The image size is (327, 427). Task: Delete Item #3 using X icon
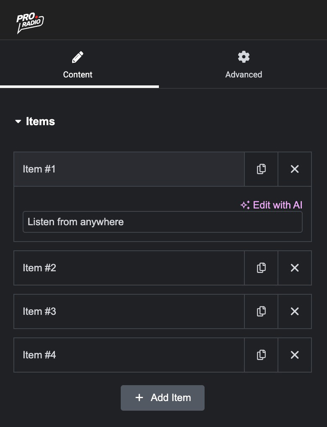[295, 311]
